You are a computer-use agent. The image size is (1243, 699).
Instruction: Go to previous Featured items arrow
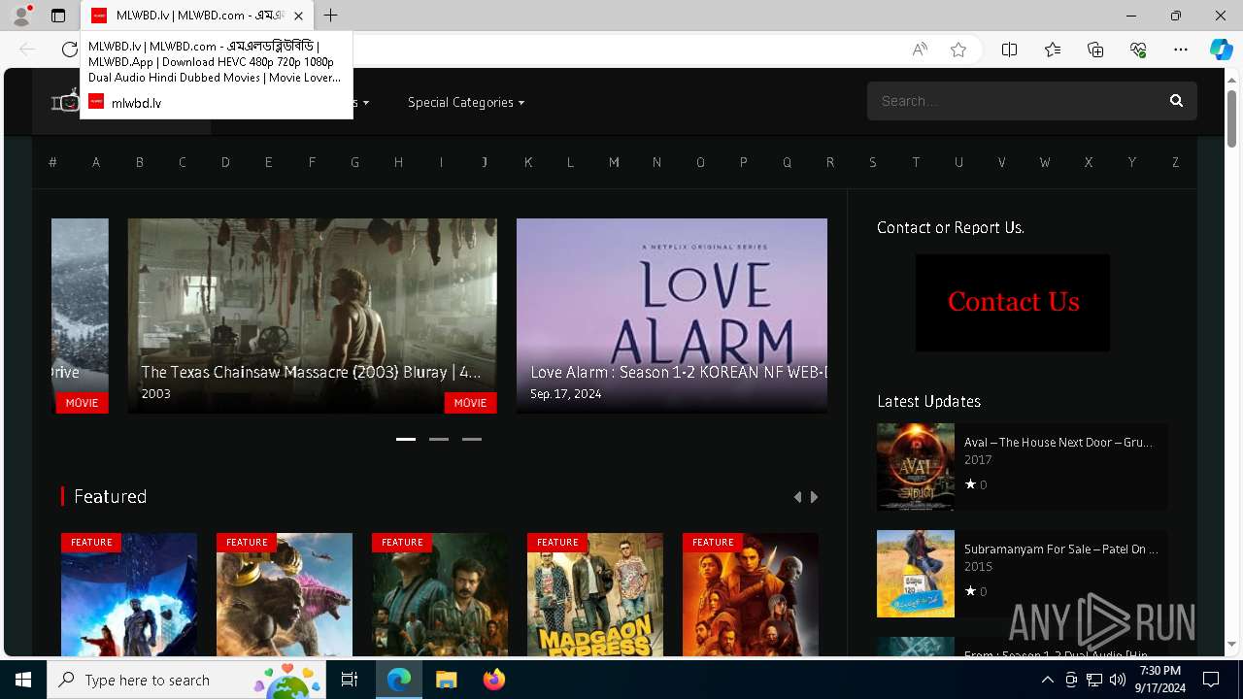797,497
